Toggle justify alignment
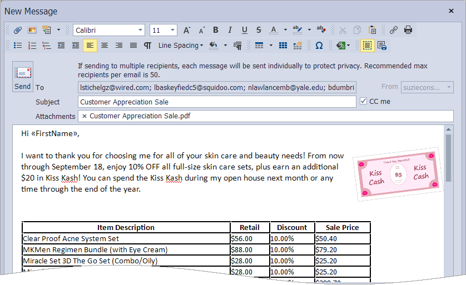The width and height of the screenshot is (466, 285). pyautogui.click(x=133, y=46)
